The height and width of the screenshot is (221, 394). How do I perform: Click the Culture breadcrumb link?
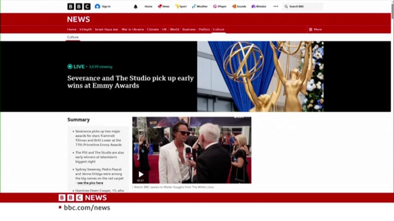point(73,37)
